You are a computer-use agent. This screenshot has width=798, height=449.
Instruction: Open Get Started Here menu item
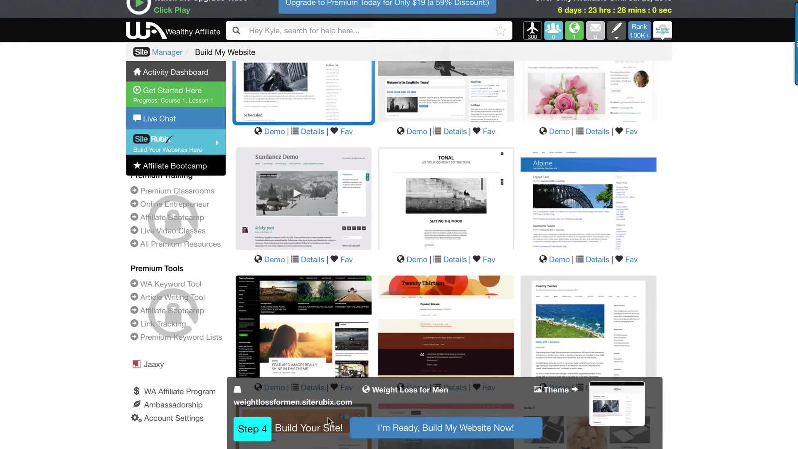[176, 94]
